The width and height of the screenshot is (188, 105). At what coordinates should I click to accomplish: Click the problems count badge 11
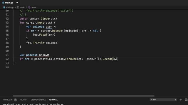point(15,100)
